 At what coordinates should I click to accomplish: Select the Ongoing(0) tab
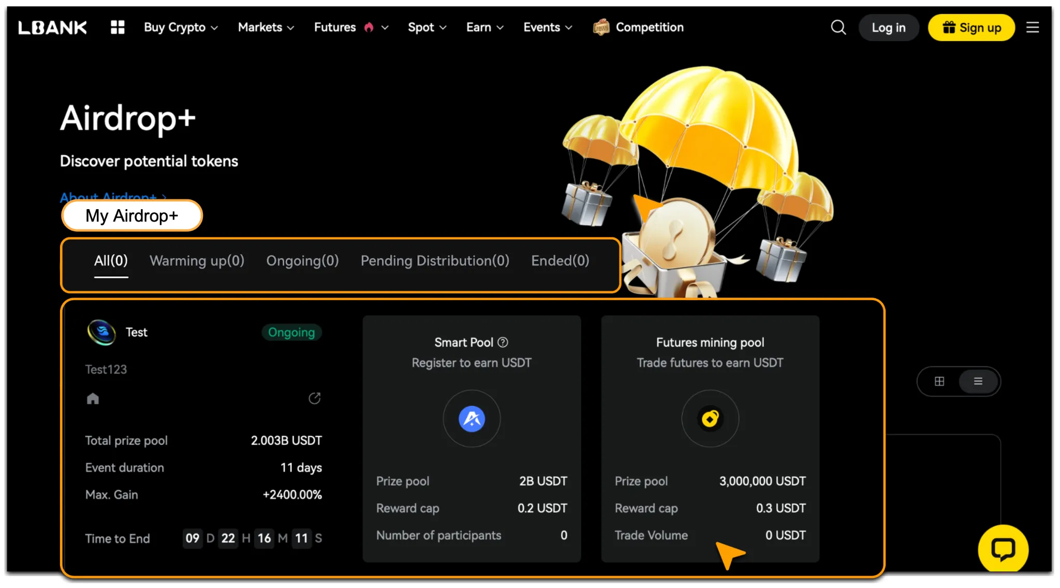tap(302, 260)
